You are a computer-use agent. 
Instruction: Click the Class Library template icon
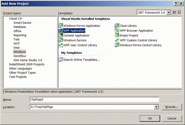(x=117, y=26)
